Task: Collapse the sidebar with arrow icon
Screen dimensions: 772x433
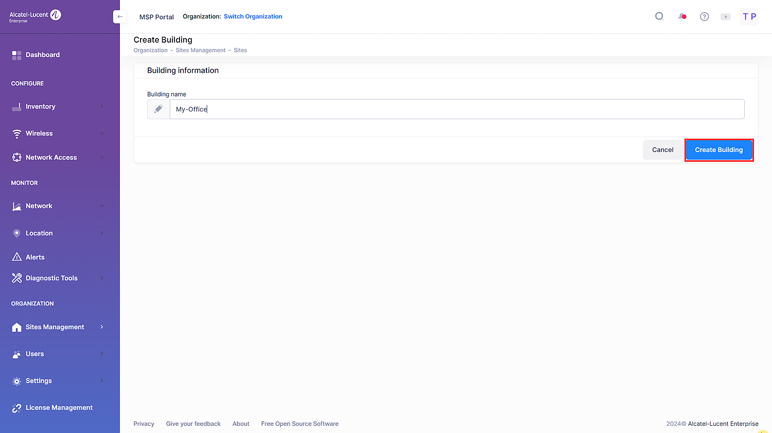Action: [x=119, y=16]
